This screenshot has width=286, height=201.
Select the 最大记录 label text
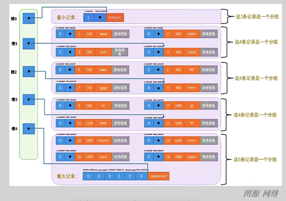pyautogui.click(x=67, y=176)
